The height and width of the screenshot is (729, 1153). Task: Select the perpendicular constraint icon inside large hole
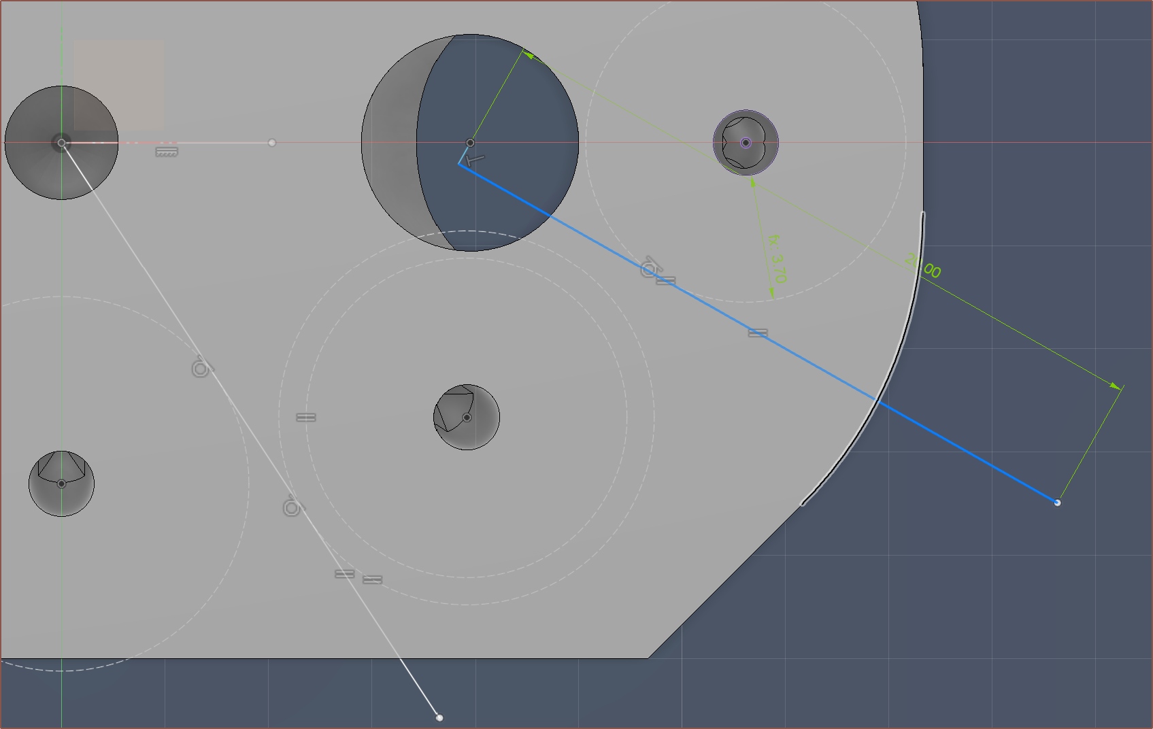[x=475, y=160]
